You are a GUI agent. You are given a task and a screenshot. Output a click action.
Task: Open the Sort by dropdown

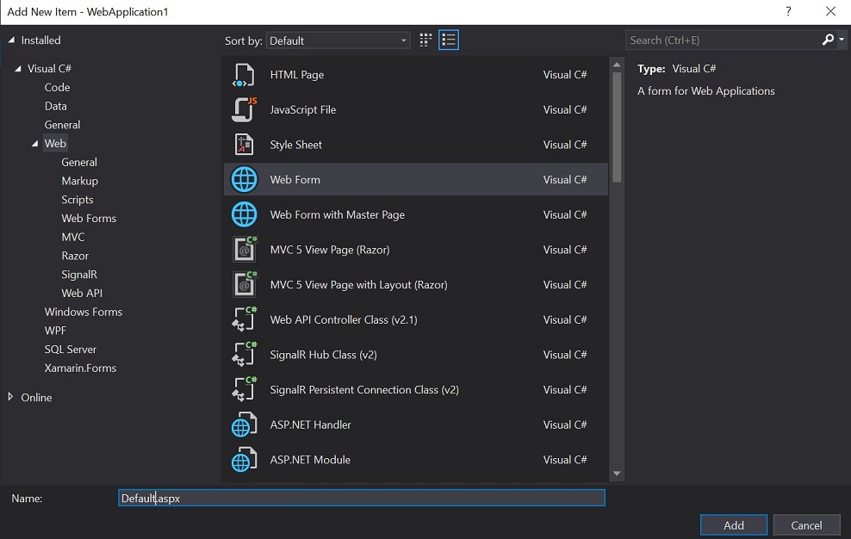[x=339, y=40]
